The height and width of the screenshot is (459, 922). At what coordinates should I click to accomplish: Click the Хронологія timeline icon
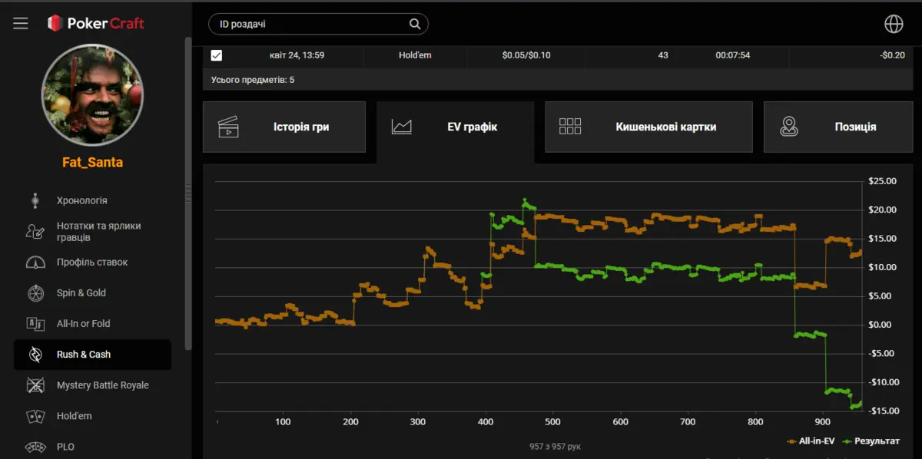pos(35,200)
